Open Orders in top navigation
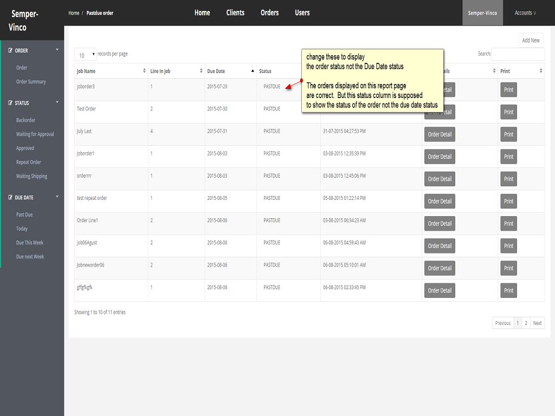The height and width of the screenshot is (416, 555). point(270,13)
